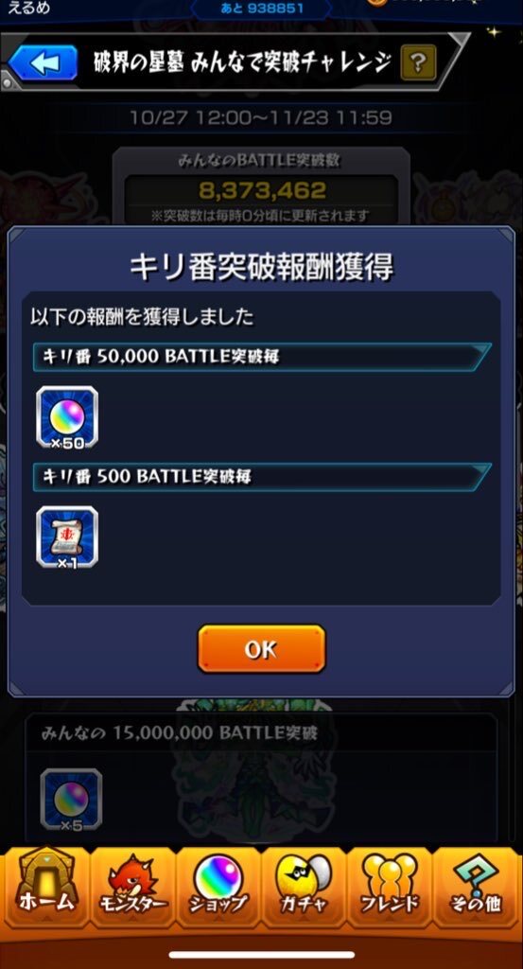Tap the scroll ×1 reward icon
The height and width of the screenshot is (969, 523).
tap(67, 537)
